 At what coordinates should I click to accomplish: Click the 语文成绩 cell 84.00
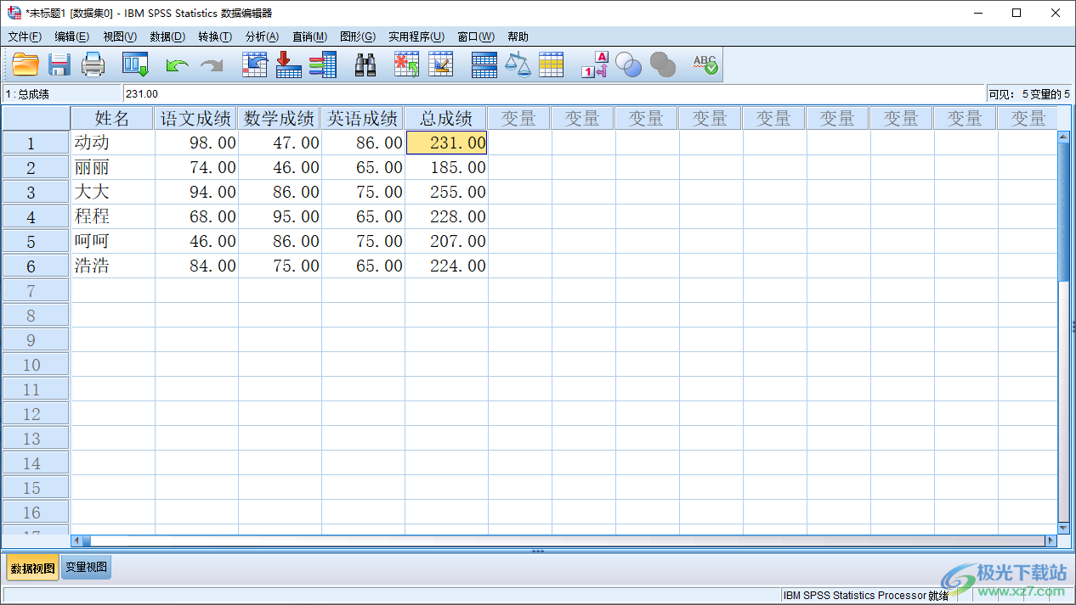(196, 266)
